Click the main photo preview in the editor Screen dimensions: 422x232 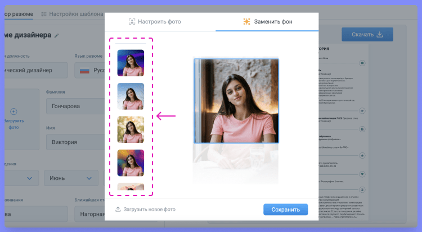236,101
